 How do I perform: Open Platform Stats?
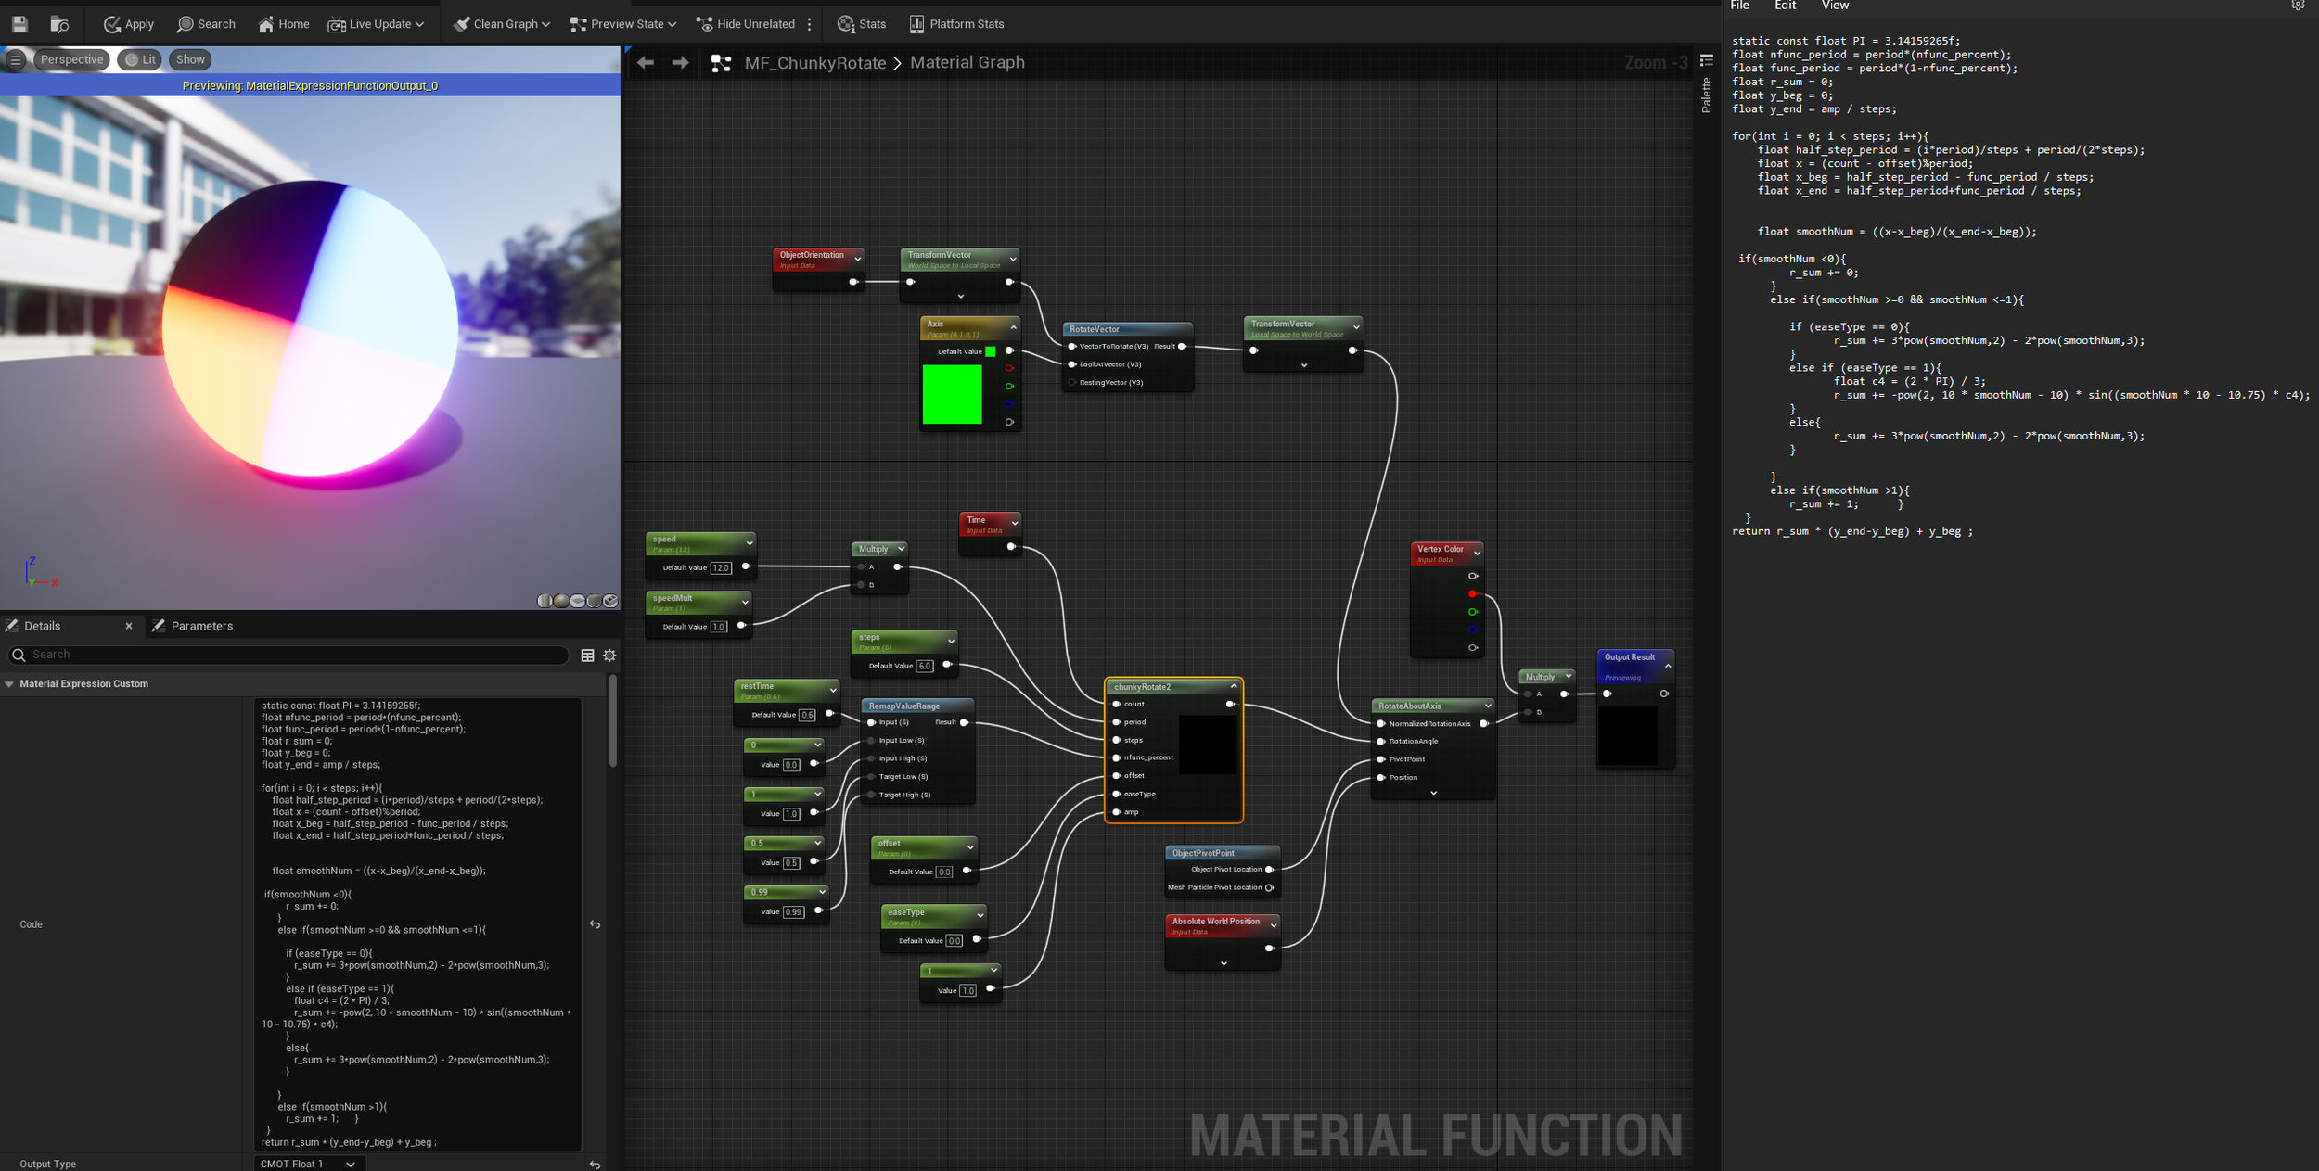tap(955, 23)
